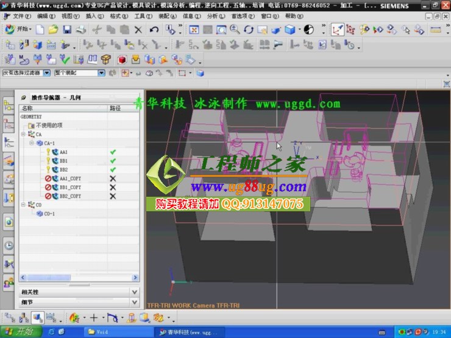
Task: Click the Windows 开始 Start button
Action: tap(21, 332)
